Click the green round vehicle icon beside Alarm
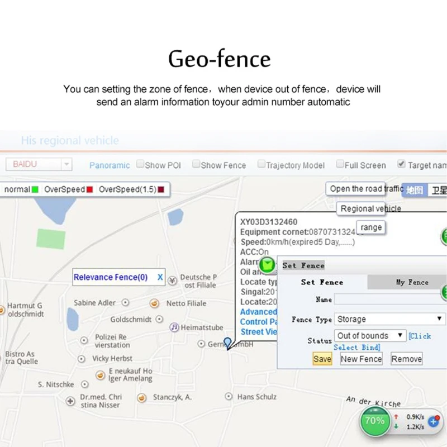Screen dimensions: 447x447 pos(267,265)
